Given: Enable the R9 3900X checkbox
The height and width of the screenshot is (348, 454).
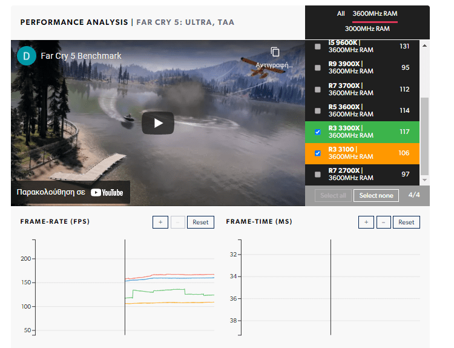Looking at the screenshot, I should click(x=318, y=67).
